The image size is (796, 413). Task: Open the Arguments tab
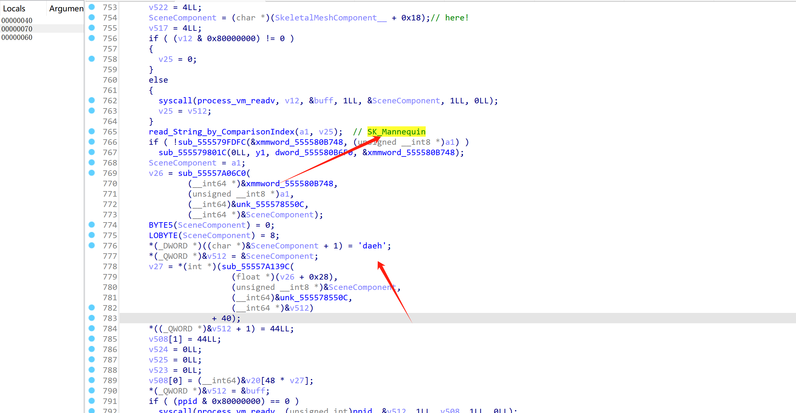click(x=66, y=9)
